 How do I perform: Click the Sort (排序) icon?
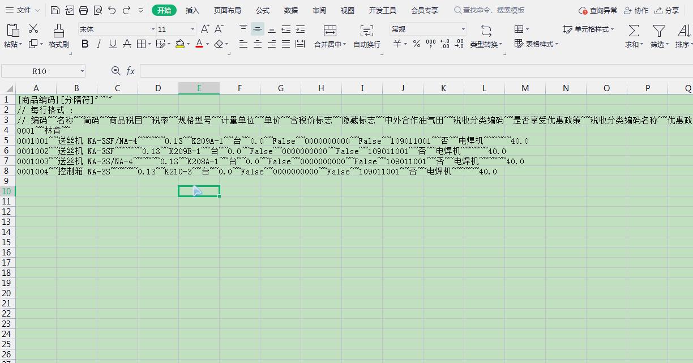click(x=681, y=36)
